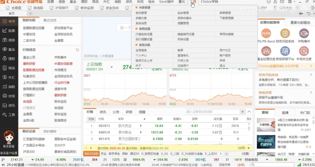The height and width of the screenshot is (167, 315).
Task: Switch to the 最近浏览 tab
Action: coord(50,20)
